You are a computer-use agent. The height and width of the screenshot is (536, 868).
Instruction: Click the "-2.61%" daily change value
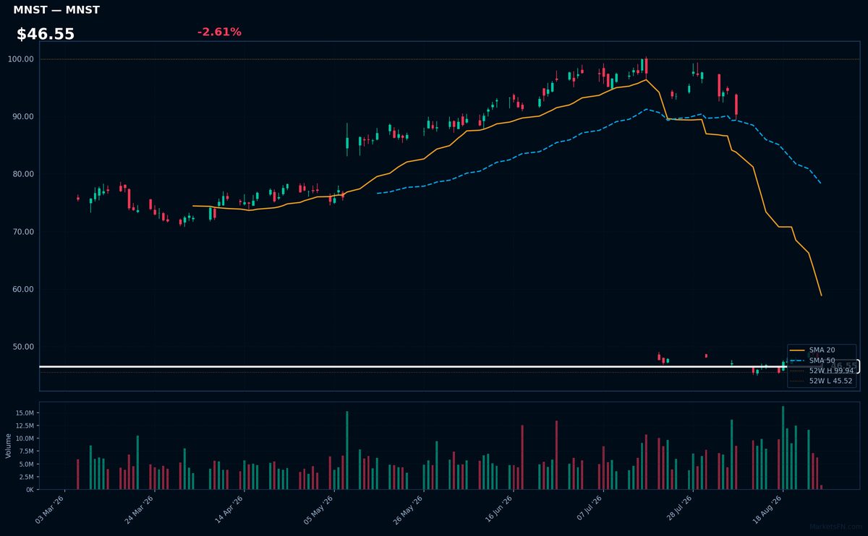219,32
